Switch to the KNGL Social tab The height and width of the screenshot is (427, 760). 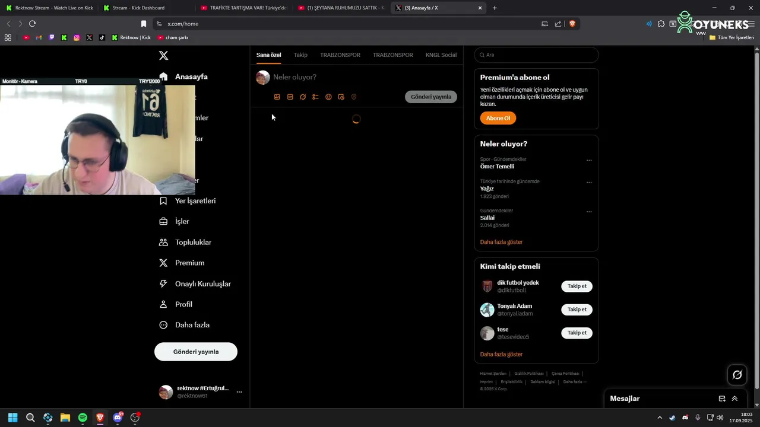(441, 55)
